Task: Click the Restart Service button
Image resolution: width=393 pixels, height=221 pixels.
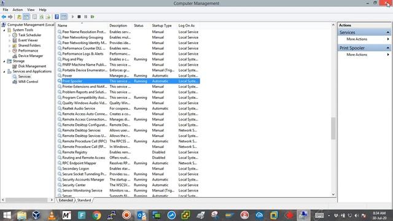Action: 93,17
